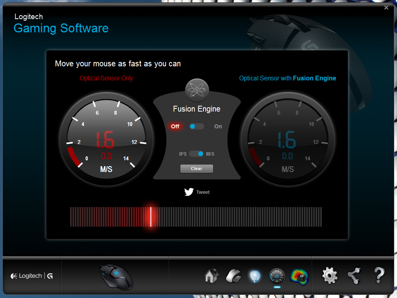The height and width of the screenshot is (298, 397).
Task: Open the lighting settings bulb icon
Action: click(x=255, y=276)
